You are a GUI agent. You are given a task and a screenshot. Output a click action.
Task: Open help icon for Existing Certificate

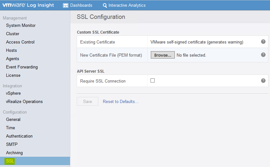(x=263, y=42)
